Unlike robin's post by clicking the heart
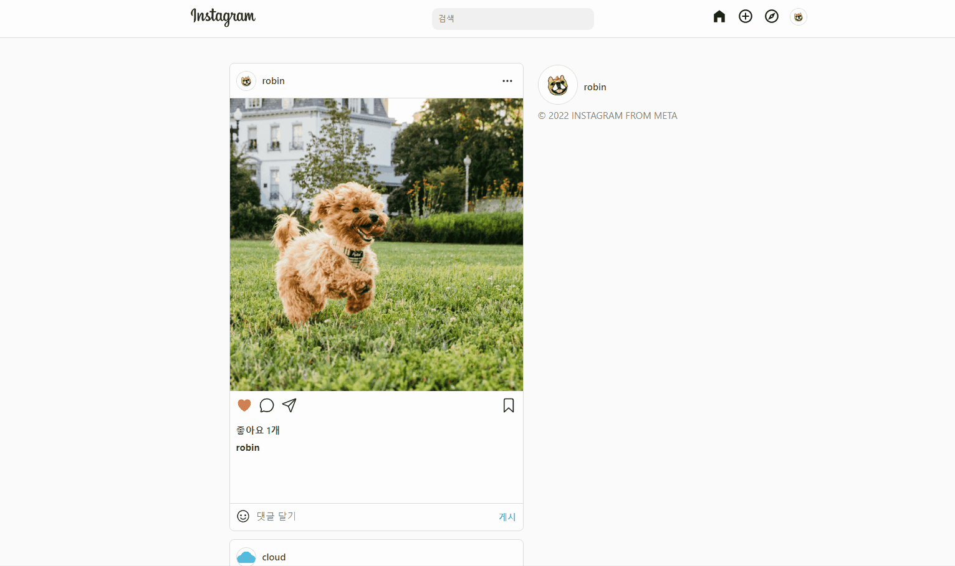The image size is (955, 566). (244, 405)
